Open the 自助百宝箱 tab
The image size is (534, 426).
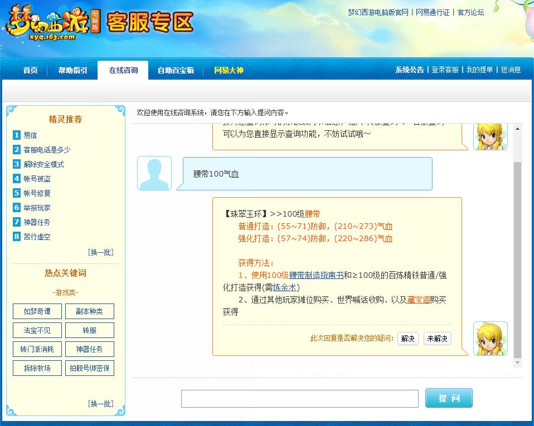click(176, 70)
